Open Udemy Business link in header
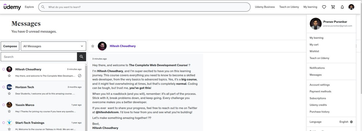The width and height of the screenshot is (362, 131). pyautogui.click(x=265, y=7)
